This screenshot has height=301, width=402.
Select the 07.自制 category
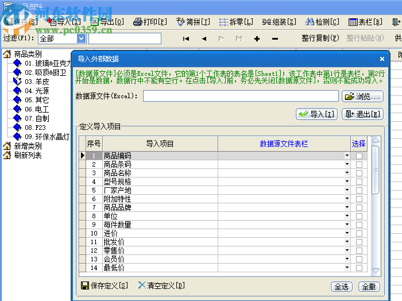(37, 118)
